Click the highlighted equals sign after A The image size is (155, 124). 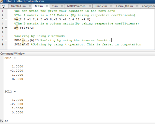(x=17, y=19)
